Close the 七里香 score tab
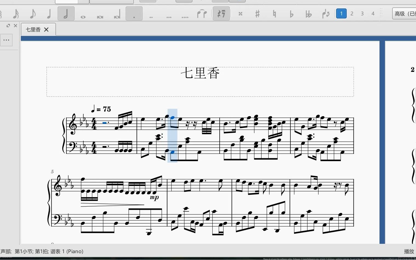This screenshot has width=416, height=260. [x=46, y=30]
